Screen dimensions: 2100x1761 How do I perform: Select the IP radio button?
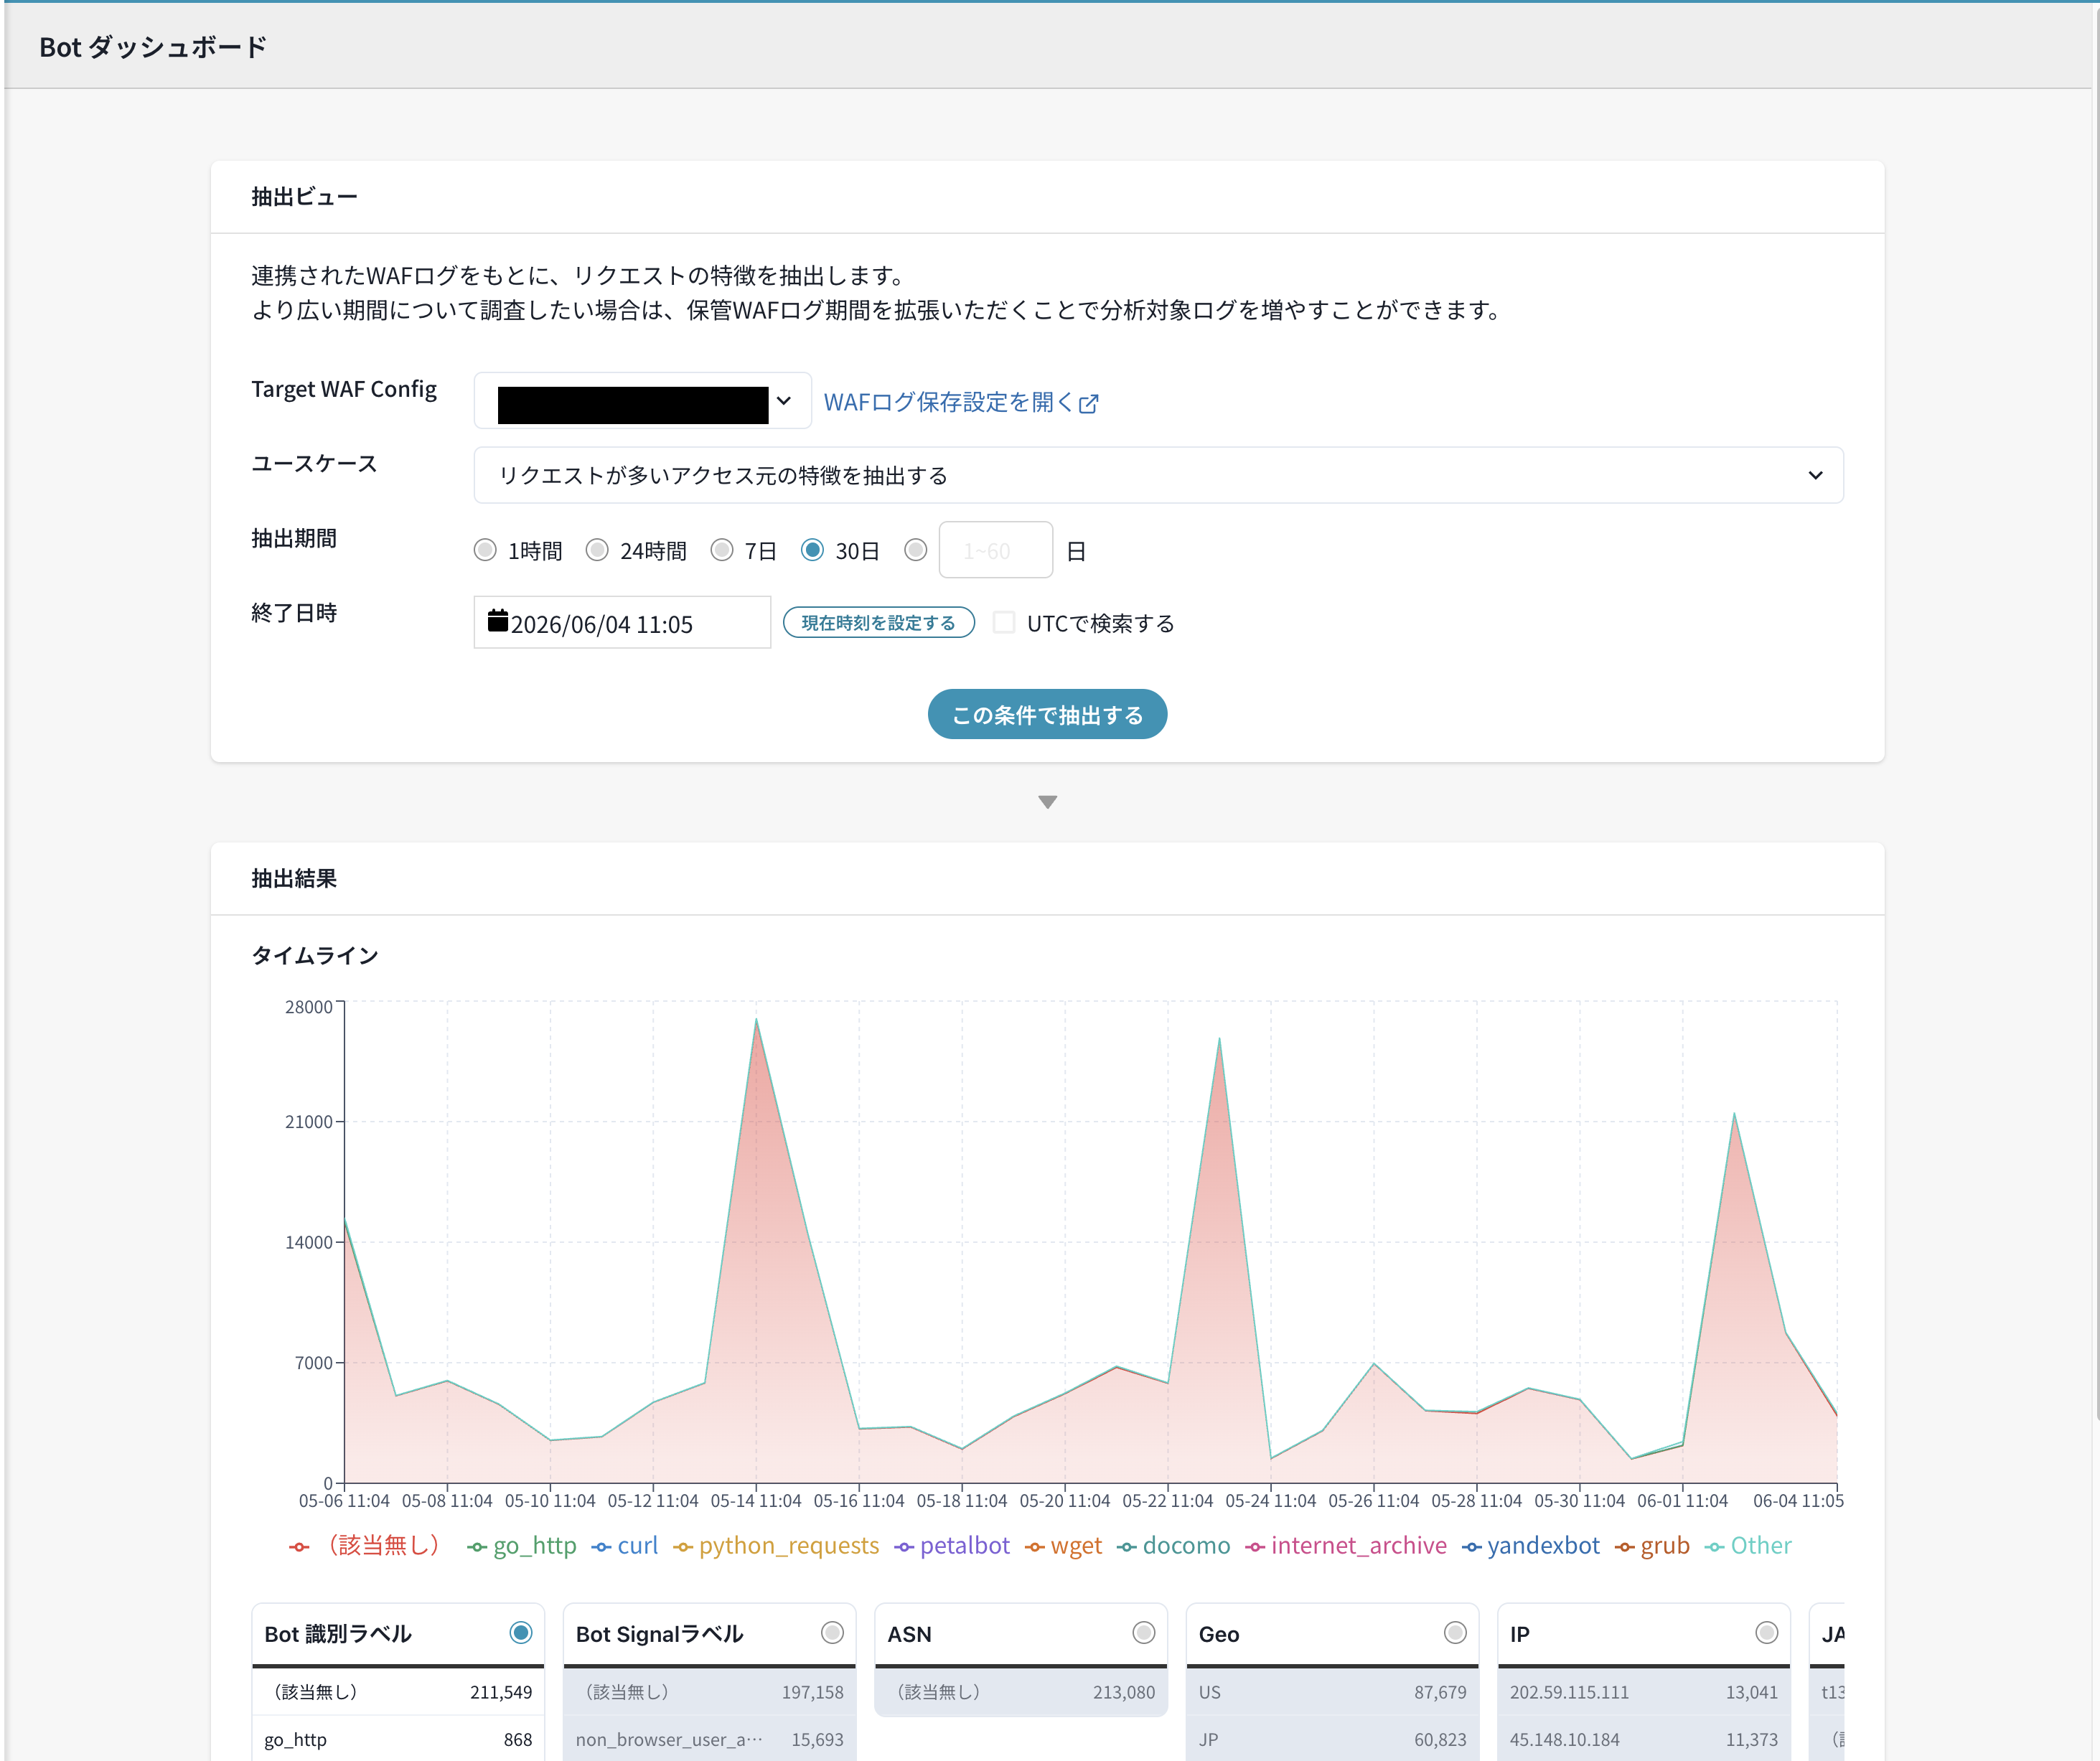point(1767,1633)
